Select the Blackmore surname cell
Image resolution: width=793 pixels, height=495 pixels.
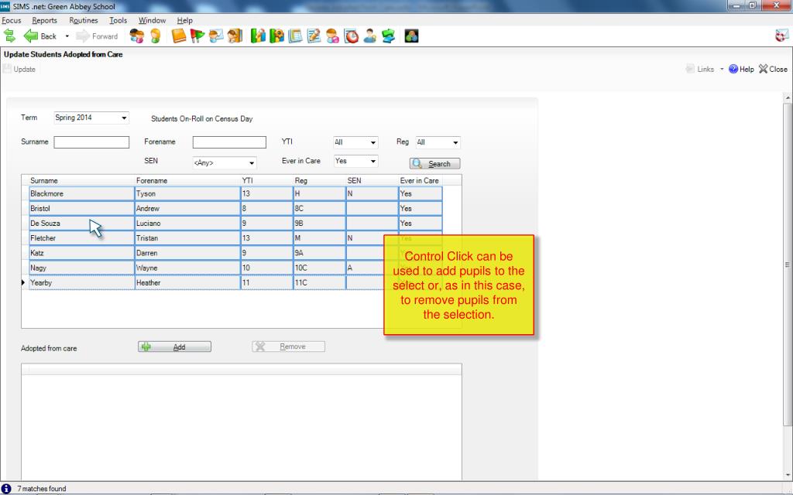coord(81,193)
